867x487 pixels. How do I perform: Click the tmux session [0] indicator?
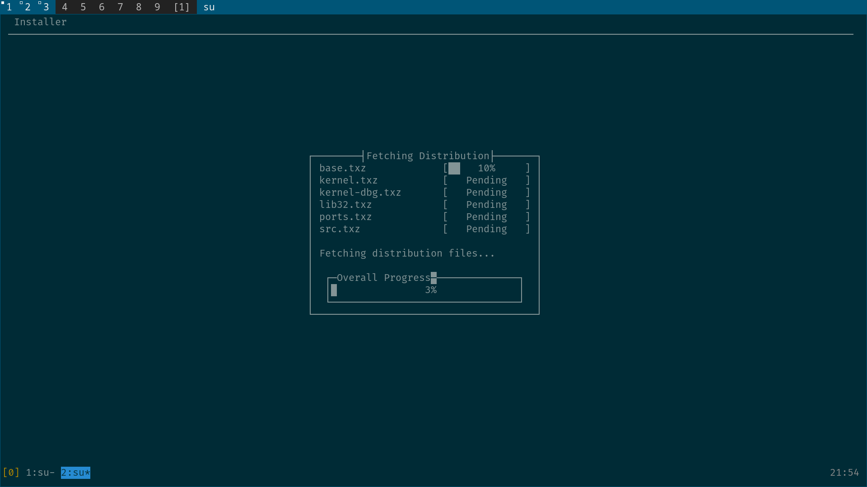coord(11,473)
